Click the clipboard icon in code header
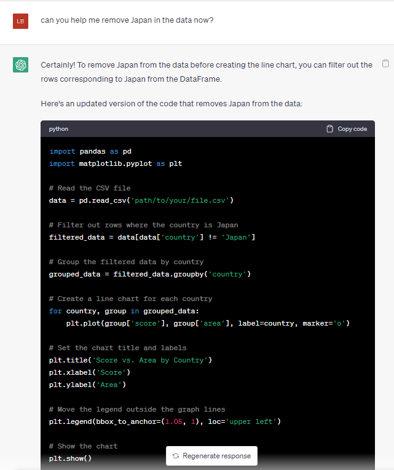The image size is (394, 470). (x=330, y=129)
